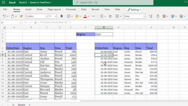This screenshot has height=106, width=188.
Task: Click the Paste clipboard icon
Action: click(13, 16)
